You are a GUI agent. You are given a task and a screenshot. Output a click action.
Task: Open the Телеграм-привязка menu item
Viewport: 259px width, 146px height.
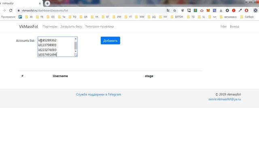[100, 26]
